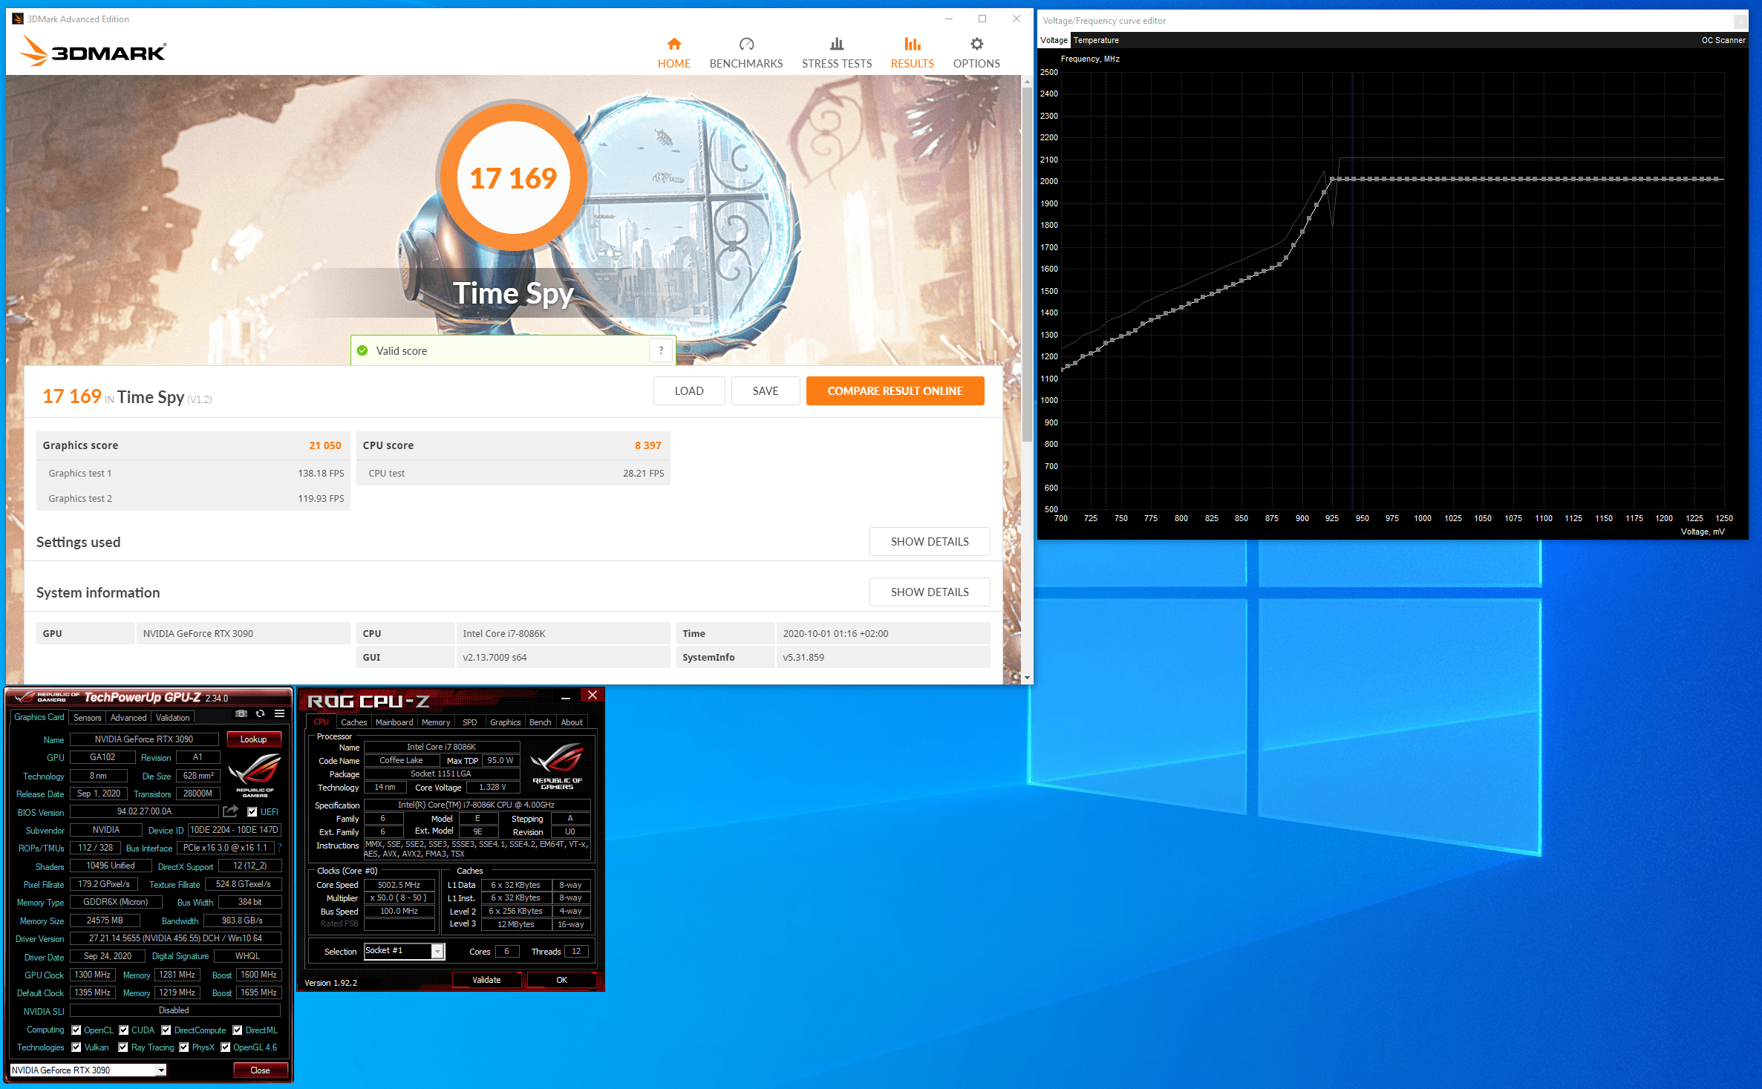Open GPU-Z hamburger menu icon
Viewport: 1762px width, 1089px height.
[x=280, y=713]
